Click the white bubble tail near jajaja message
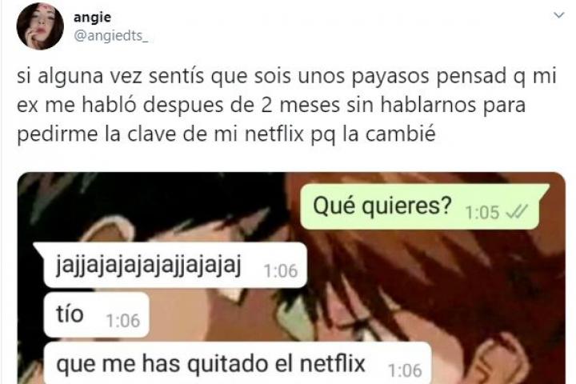Screen dimensions: 576x384 39,250
